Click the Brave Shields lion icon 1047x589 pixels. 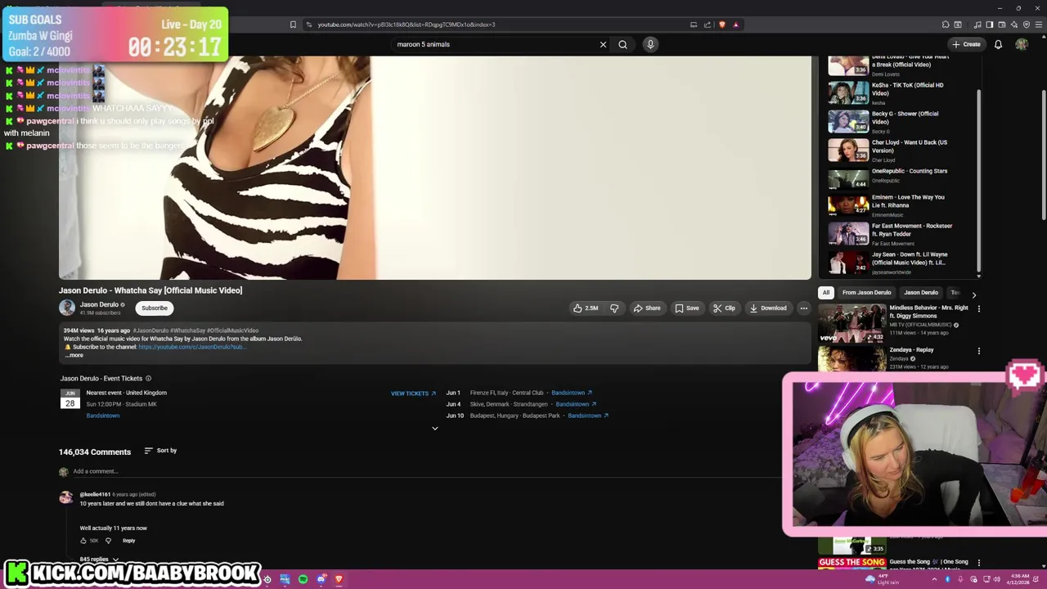(x=721, y=25)
